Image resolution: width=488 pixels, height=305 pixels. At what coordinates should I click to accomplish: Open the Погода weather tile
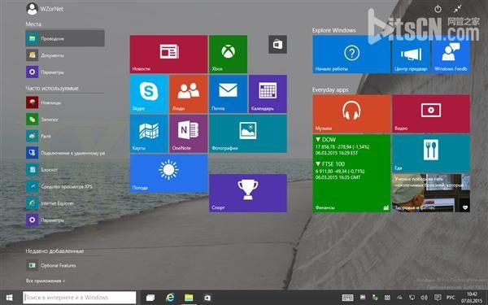pos(168,173)
